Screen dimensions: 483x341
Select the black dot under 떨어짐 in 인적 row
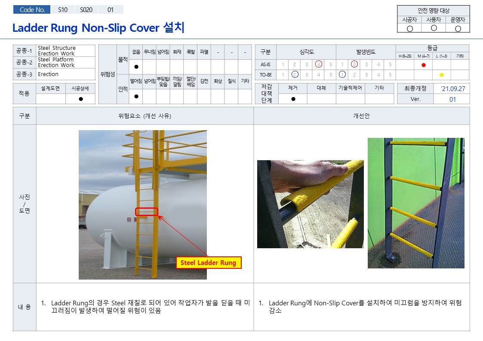[136, 97]
